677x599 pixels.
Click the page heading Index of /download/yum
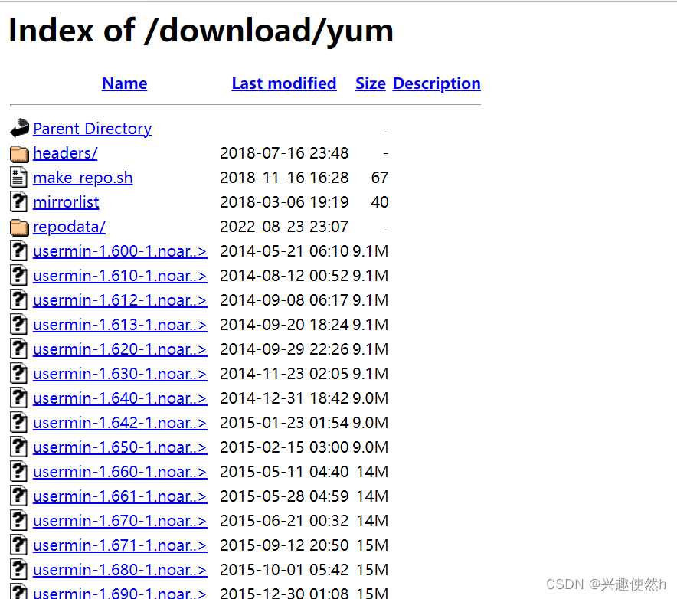pyautogui.click(x=201, y=31)
